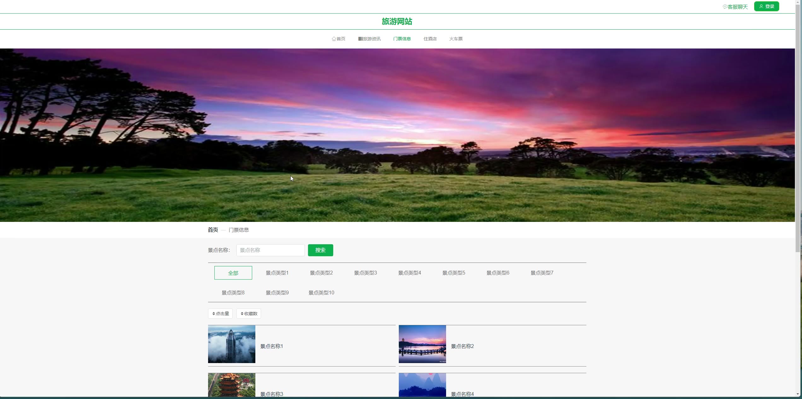Filter by 景点类型1

coord(277,273)
